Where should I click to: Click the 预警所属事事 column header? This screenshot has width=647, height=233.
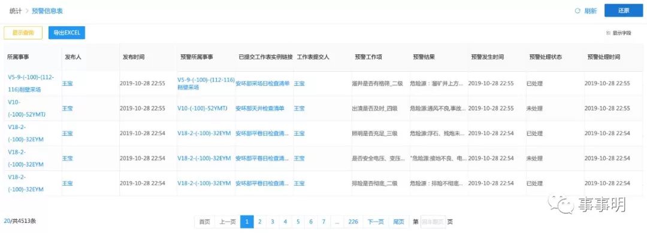pos(197,57)
